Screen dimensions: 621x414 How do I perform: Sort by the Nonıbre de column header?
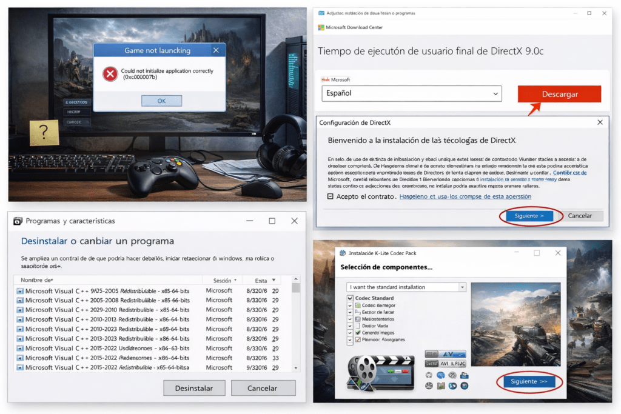coord(37,280)
